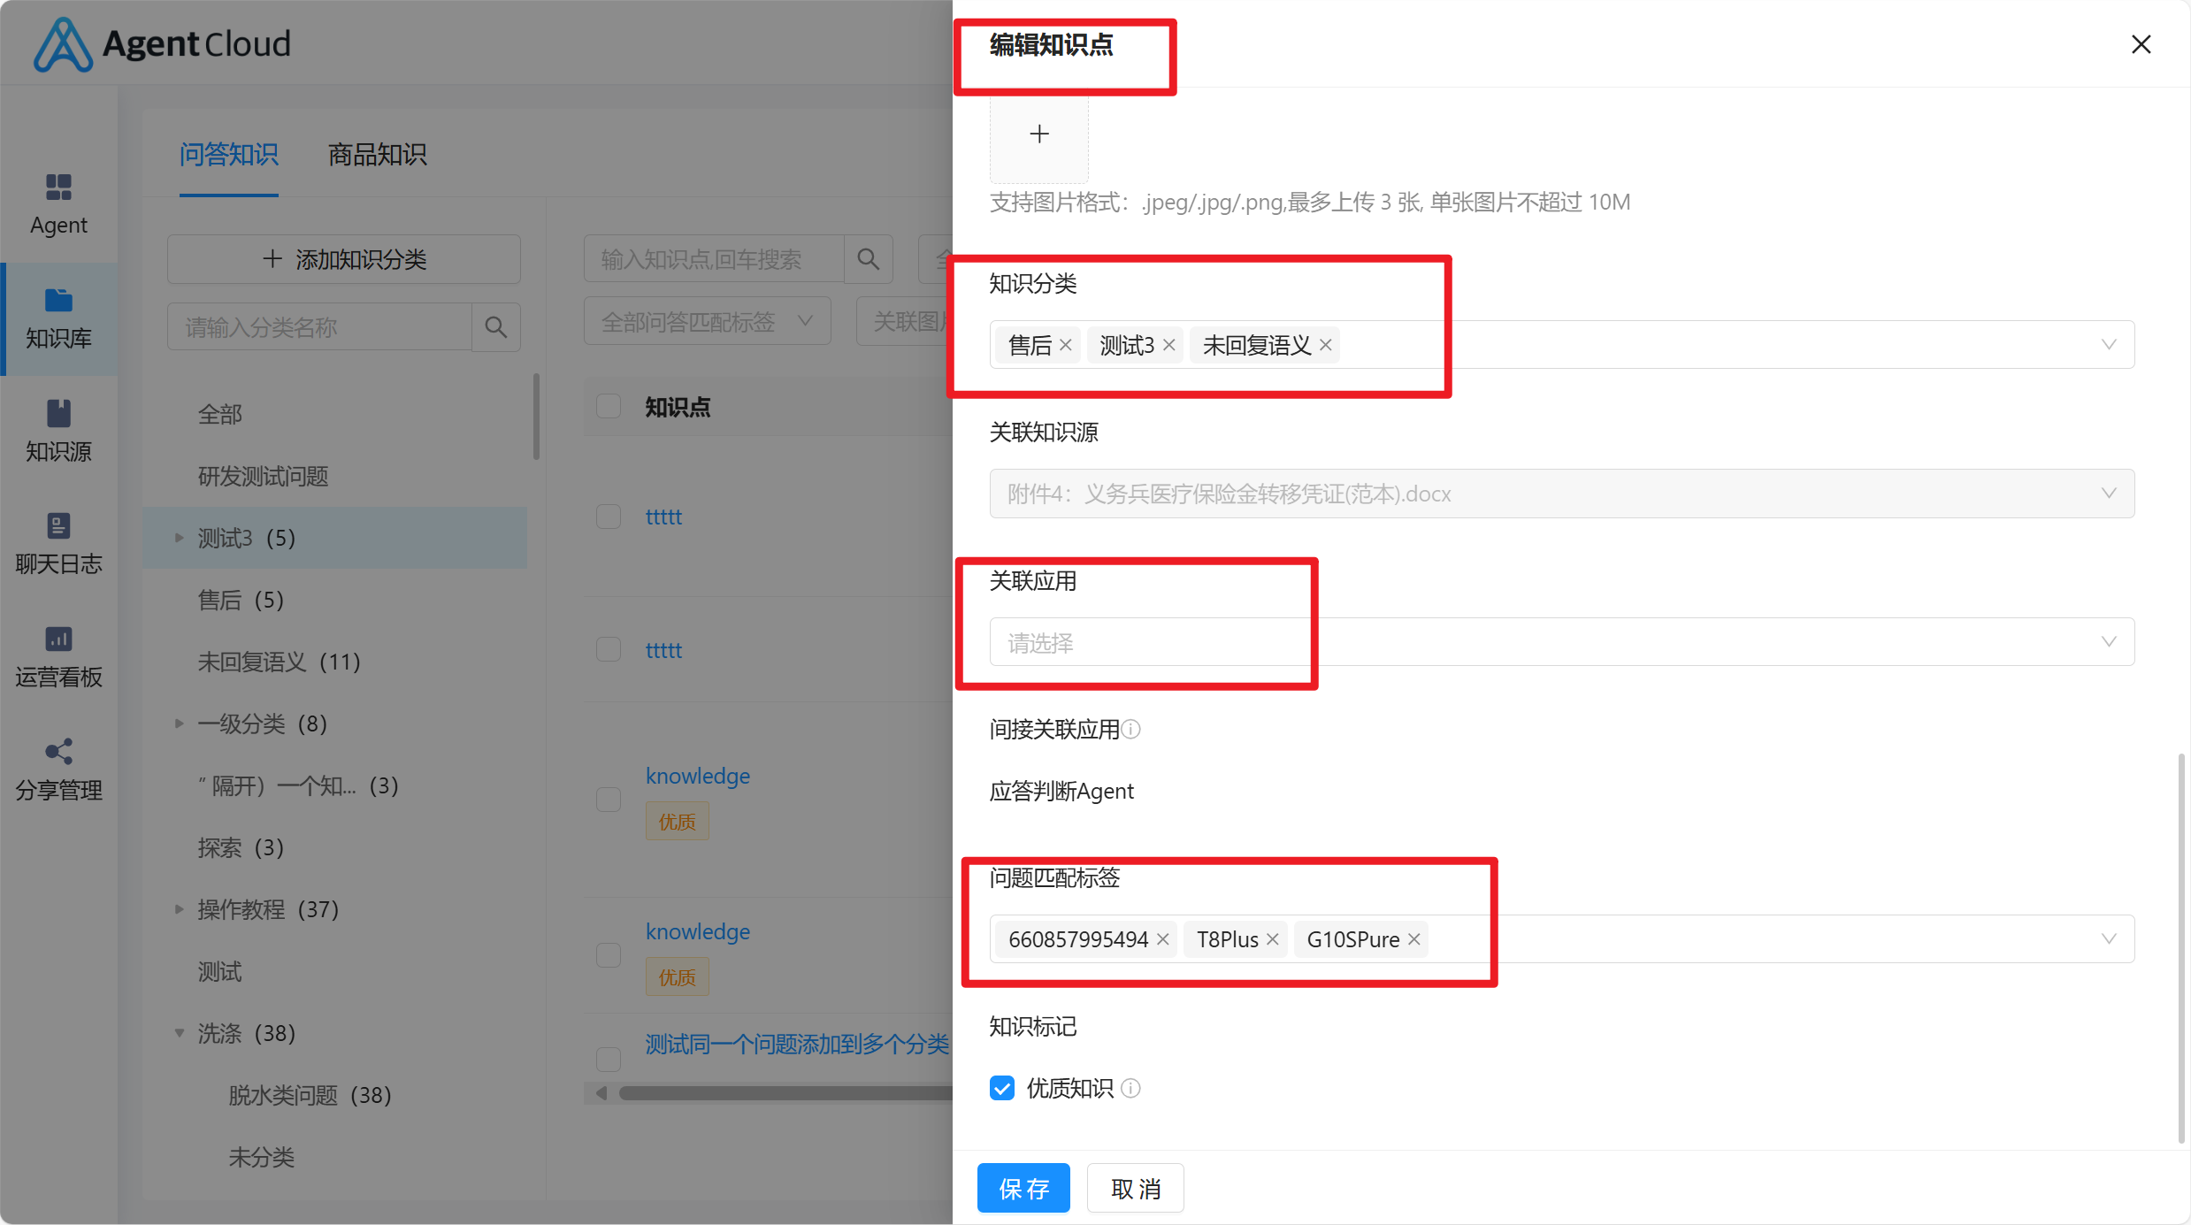Screen dimensions: 2191x1225
Task: Open the 测试同一个问题添加到多个分类 link
Action: (796, 1044)
